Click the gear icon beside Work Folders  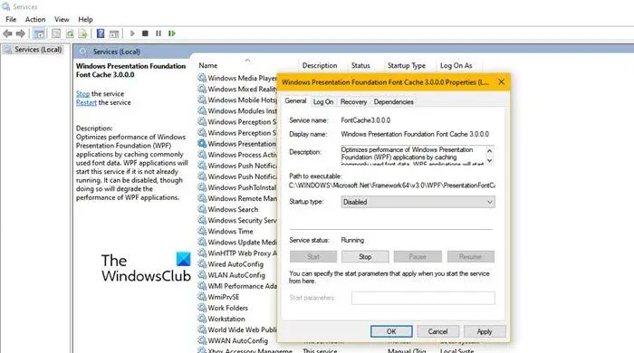point(202,308)
